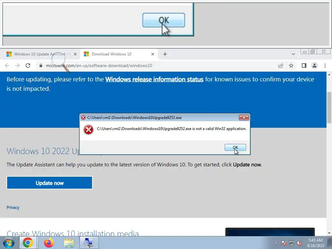Restore down the Chrome window

pyautogui.click(x=313, y=52)
